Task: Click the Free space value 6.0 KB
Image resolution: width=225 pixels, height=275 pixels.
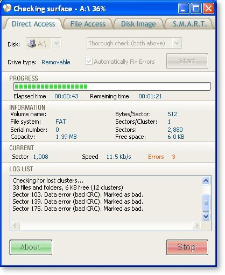Action: (x=176, y=137)
